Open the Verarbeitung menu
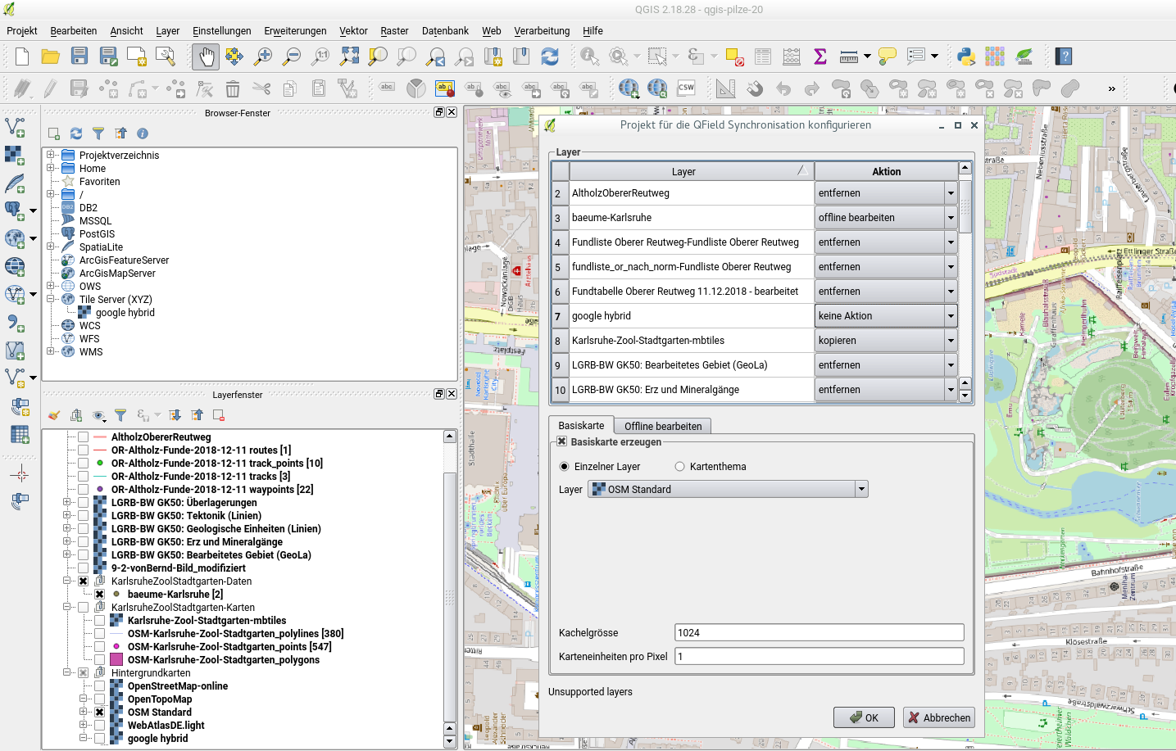1176x751 pixels. [x=542, y=31]
